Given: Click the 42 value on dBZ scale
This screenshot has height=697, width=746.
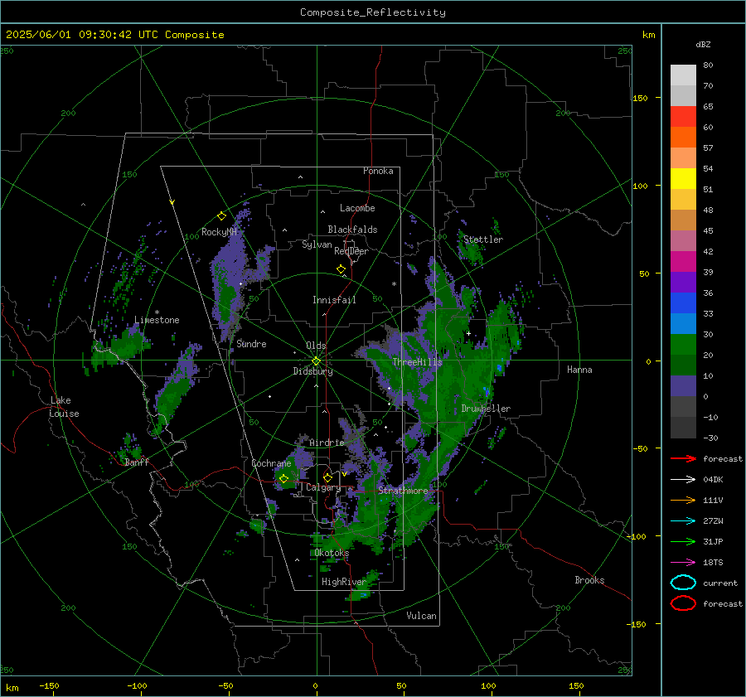Looking at the screenshot, I should coord(708,252).
